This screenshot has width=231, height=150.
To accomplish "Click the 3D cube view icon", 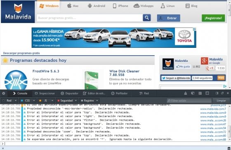I will coord(193,93).
